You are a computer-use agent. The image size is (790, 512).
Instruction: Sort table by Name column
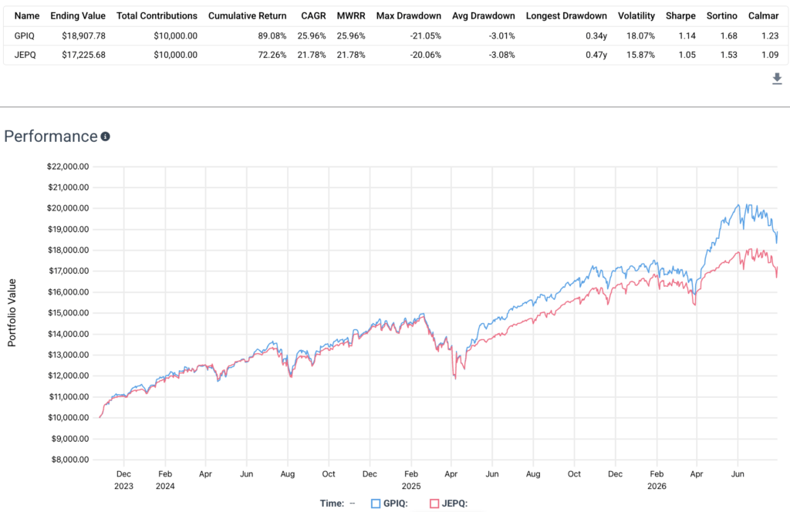pyautogui.click(x=27, y=15)
